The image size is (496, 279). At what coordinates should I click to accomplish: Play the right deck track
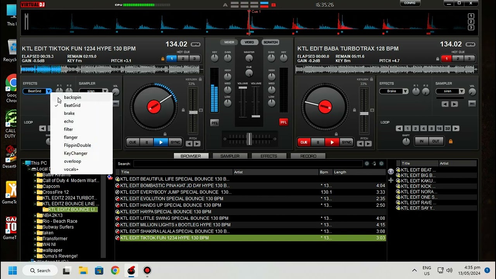click(x=332, y=142)
